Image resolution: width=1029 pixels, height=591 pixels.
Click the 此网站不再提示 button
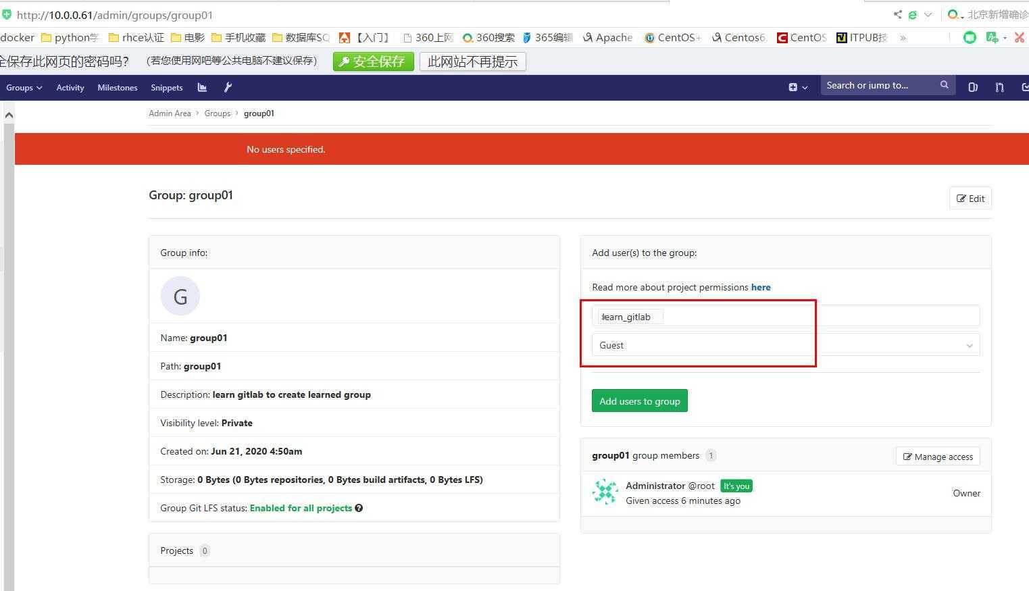coord(473,61)
